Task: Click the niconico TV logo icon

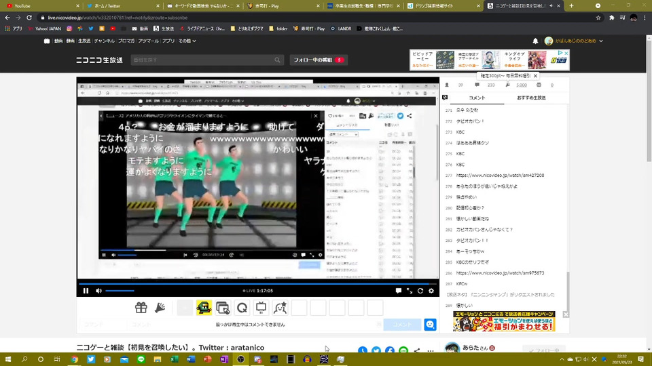Action: 47,41
